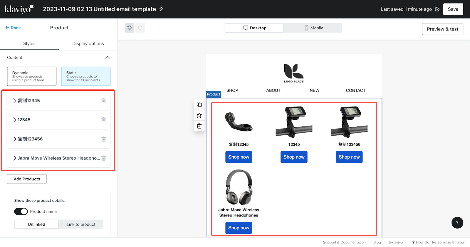Open the @klaviyo footer link
Viewport: 470px width, 247px height.
pos(396,242)
